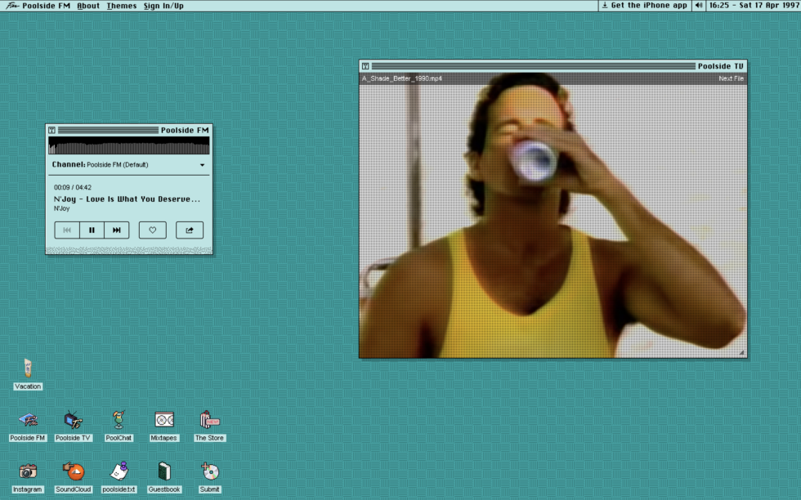Favorite the song with heart button
The image size is (801, 500).
tap(153, 230)
